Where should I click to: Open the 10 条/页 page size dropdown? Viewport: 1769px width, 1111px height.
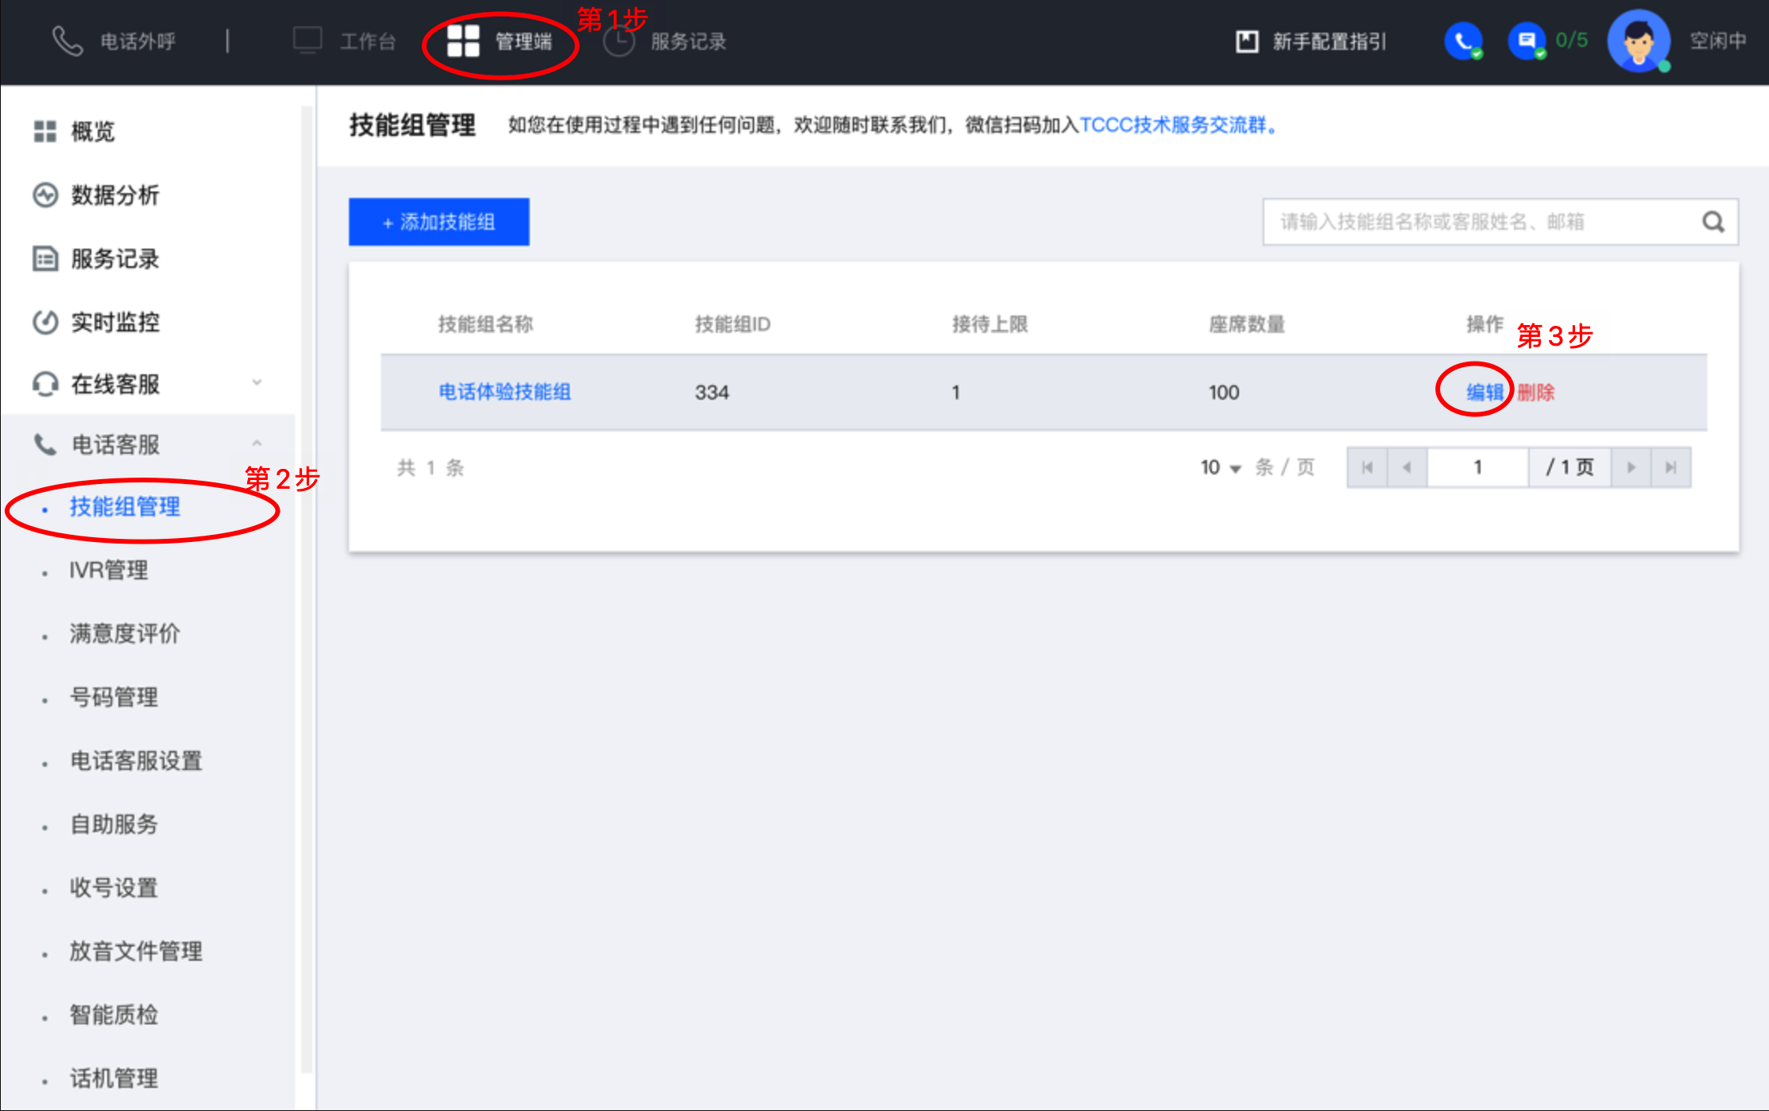click(x=1221, y=467)
